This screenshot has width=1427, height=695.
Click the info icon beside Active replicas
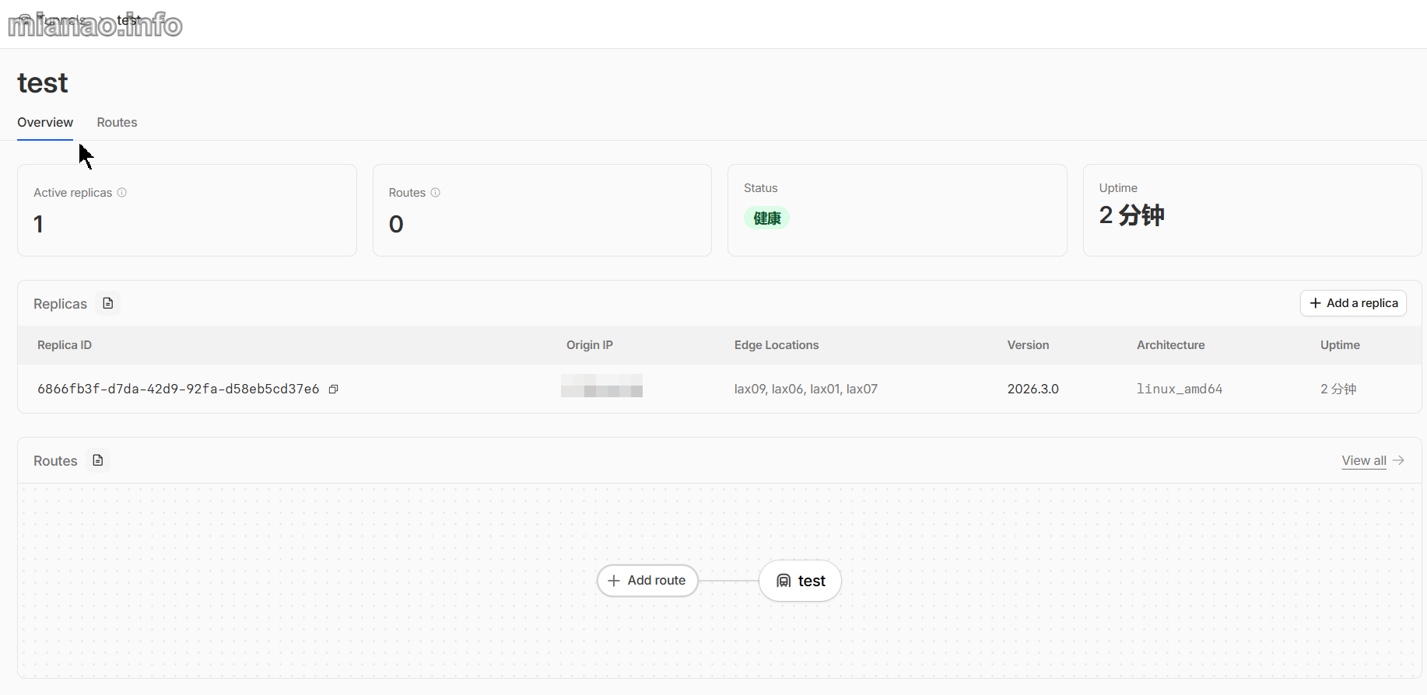click(122, 193)
